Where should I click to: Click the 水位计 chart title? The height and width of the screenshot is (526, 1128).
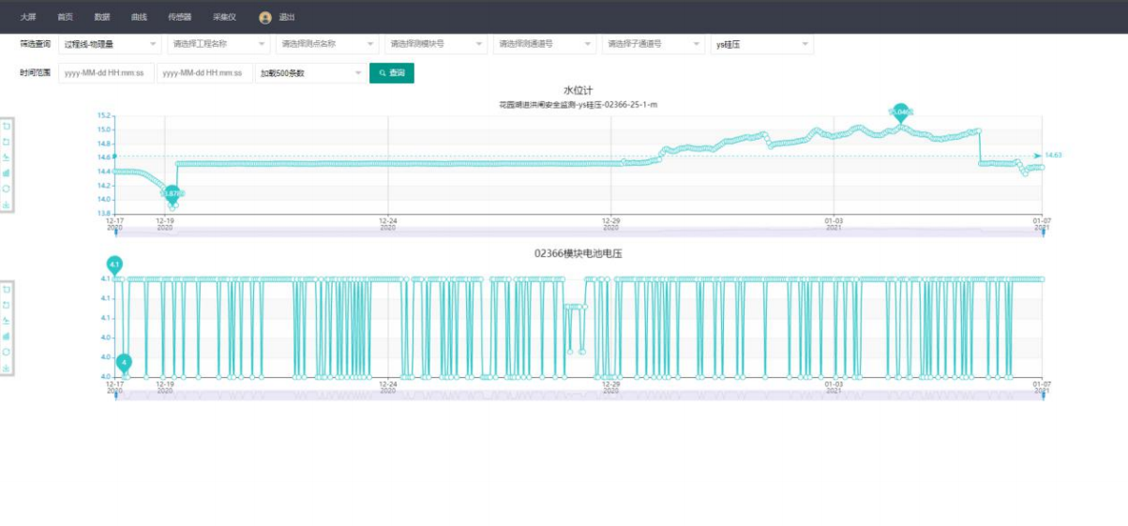click(579, 90)
